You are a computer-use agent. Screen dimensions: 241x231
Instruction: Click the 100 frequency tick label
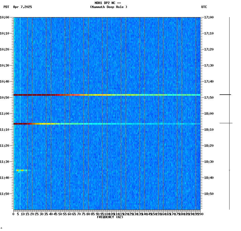pos(106,214)
